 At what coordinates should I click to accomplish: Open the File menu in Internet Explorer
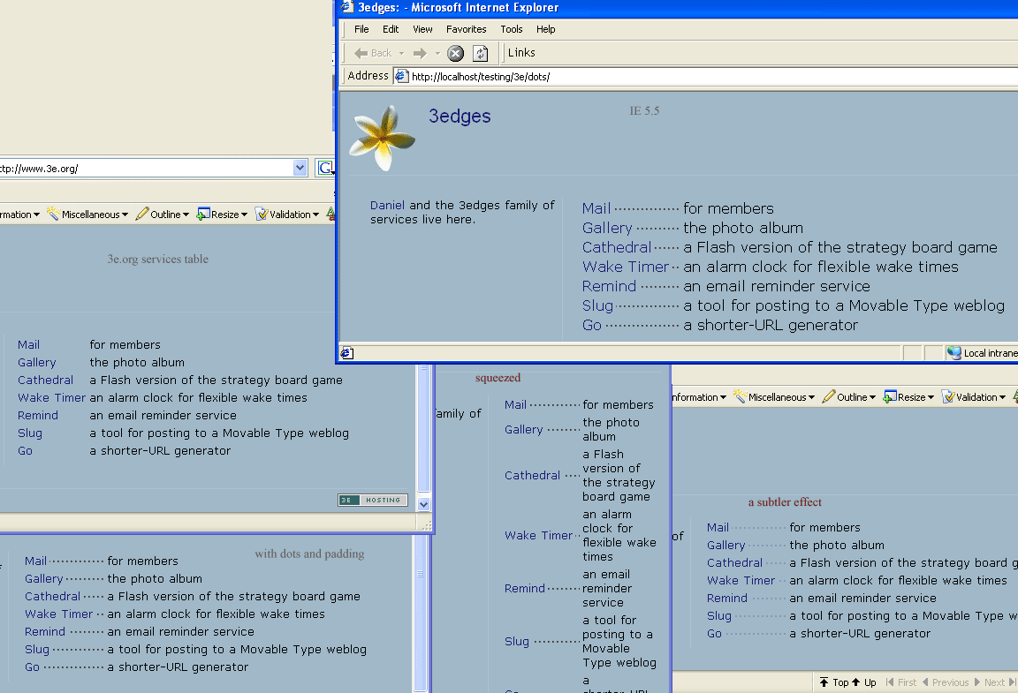[x=361, y=29]
